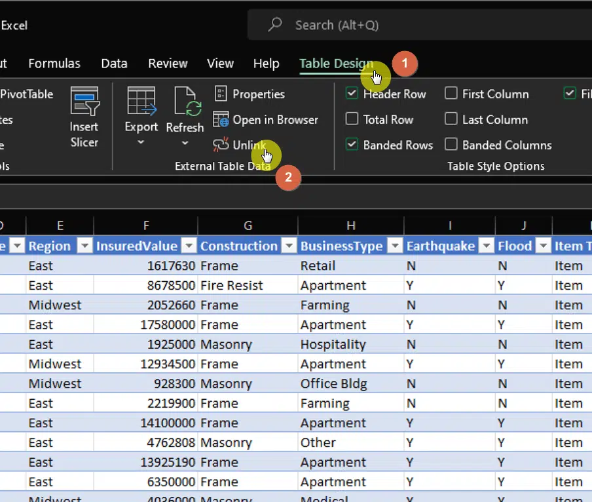Select cell with value 928300

coord(146,384)
